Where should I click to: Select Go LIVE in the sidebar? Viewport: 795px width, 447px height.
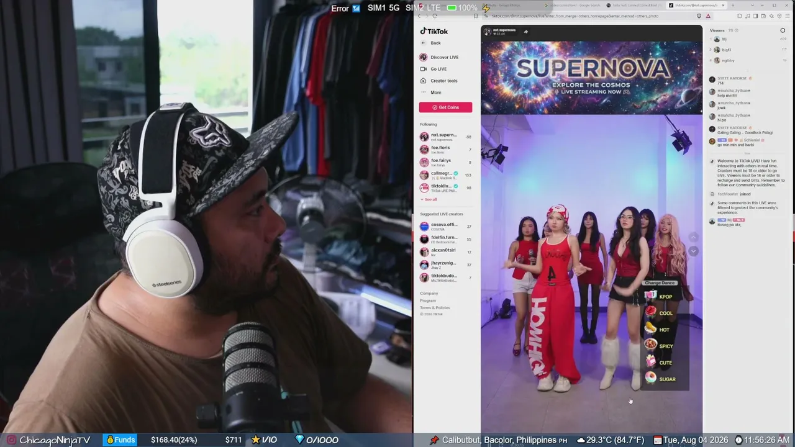[434, 69]
